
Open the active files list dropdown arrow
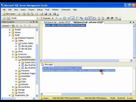[x=130, y=22]
